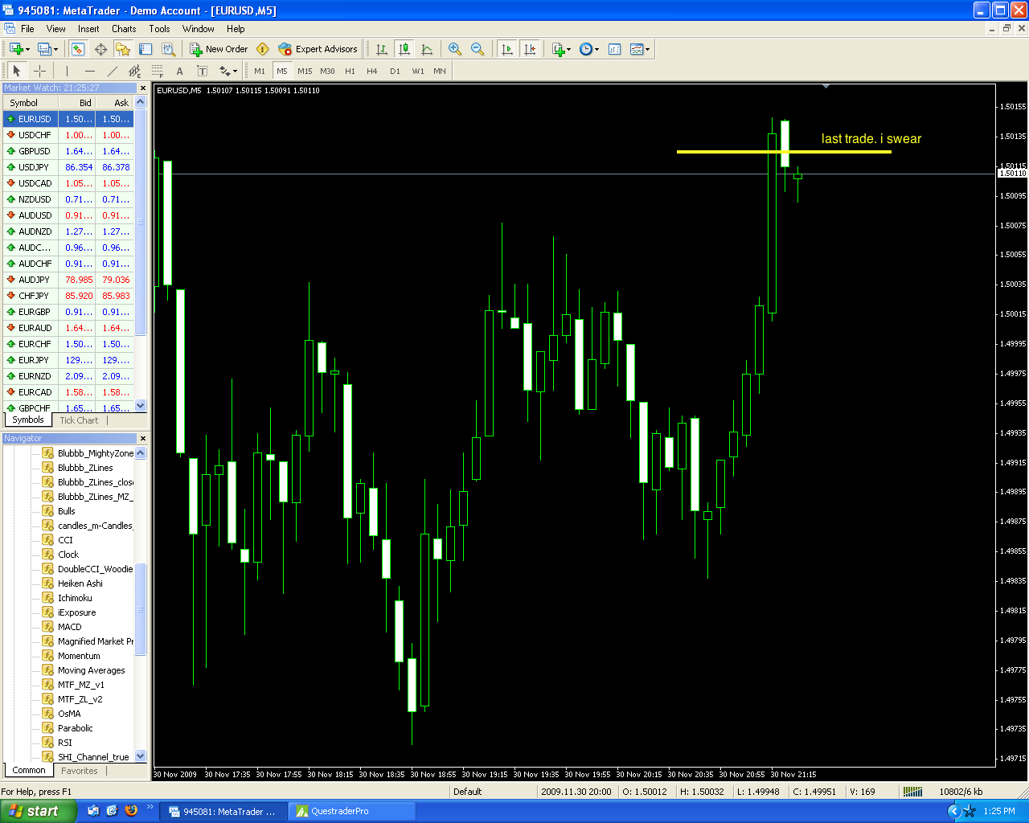Image resolution: width=1029 pixels, height=823 pixels.
Task: Select the vertical line tool
Action: [67, 71]
